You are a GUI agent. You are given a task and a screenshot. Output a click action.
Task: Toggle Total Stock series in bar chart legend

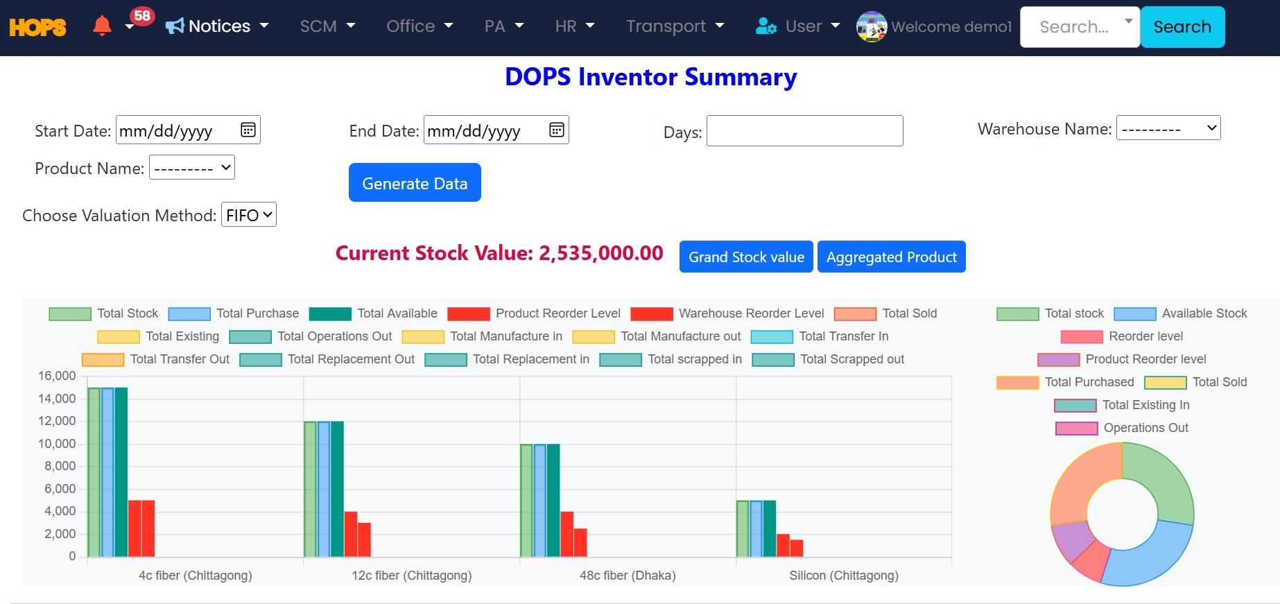pyautogui.click(x=70, y=314)
